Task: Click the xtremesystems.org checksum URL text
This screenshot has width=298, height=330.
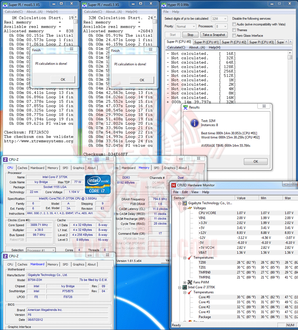Action: [38, 141]
